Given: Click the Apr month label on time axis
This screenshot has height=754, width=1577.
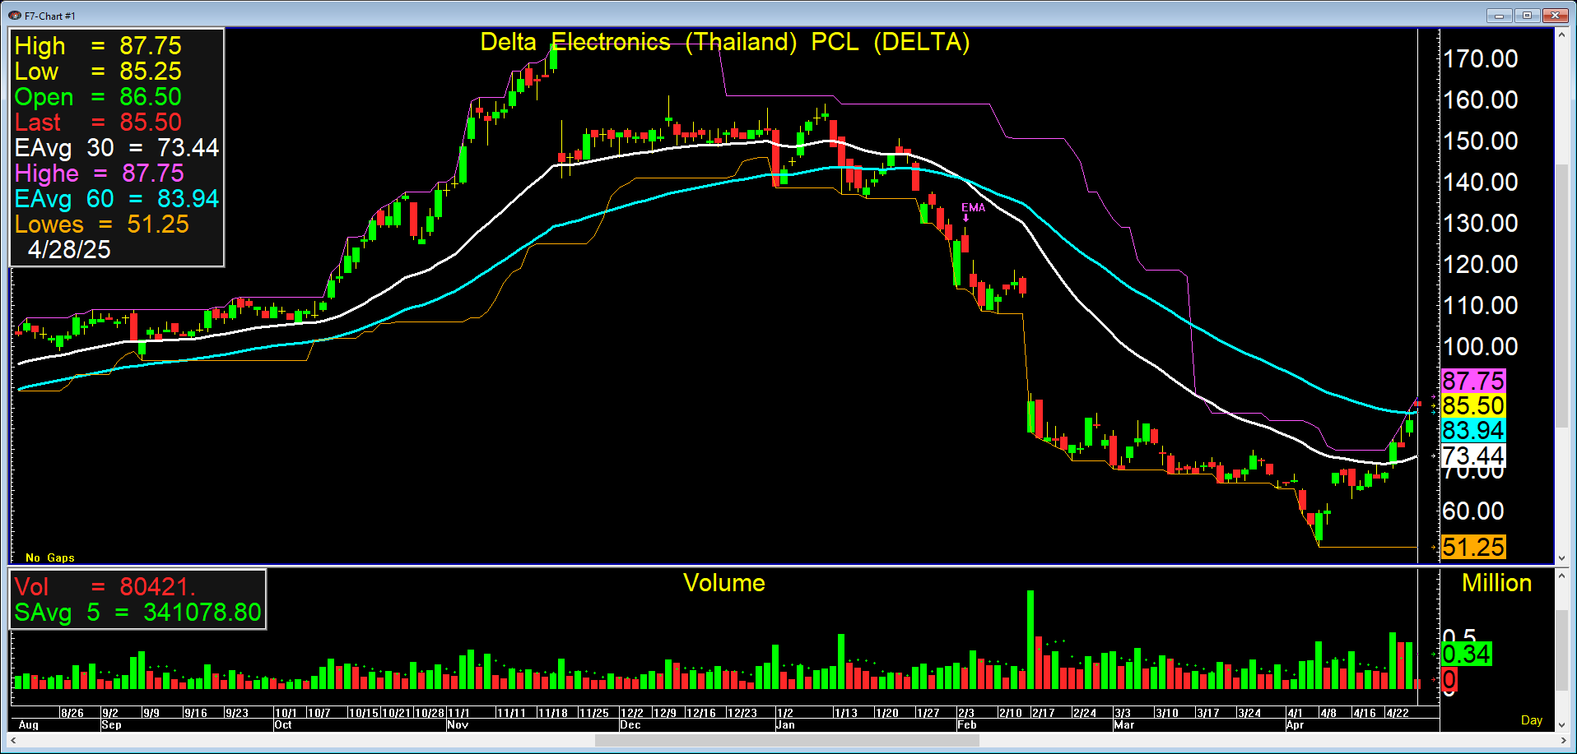Looking at the screenshot, I should (1295, 725).
